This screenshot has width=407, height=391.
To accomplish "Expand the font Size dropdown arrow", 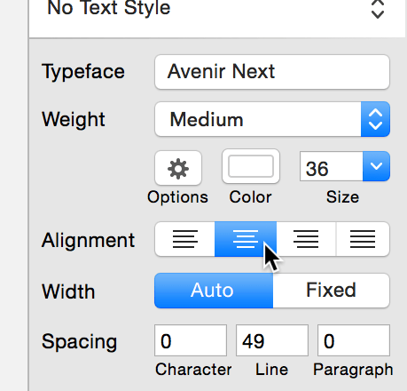I will (x=376, y=166).
